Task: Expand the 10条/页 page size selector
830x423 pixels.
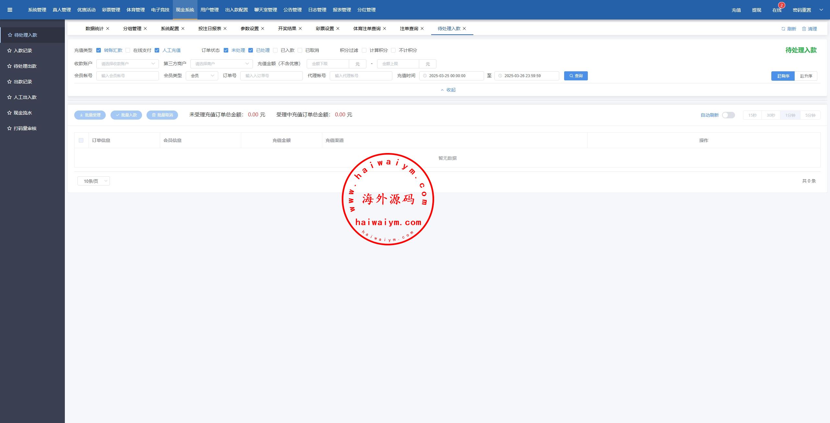Action: click(x=93, y=181)
